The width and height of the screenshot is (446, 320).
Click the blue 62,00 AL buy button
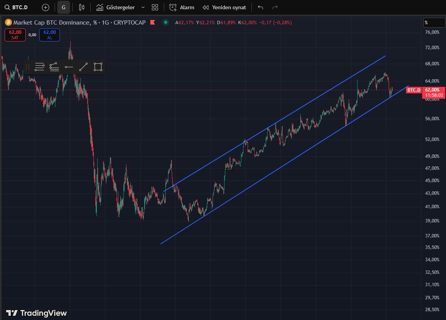pos(49,35)
